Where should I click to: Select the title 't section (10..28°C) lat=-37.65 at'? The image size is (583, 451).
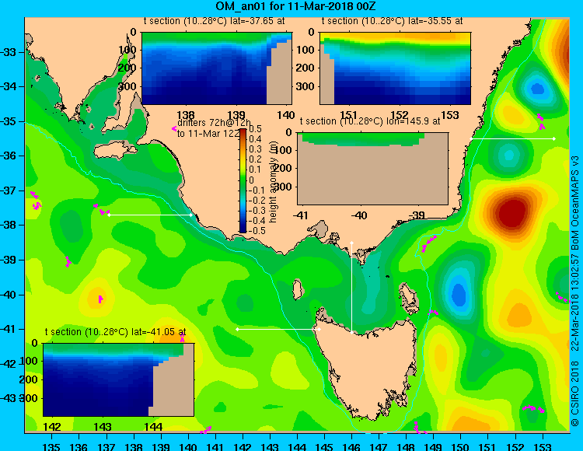tap(215, 21)
